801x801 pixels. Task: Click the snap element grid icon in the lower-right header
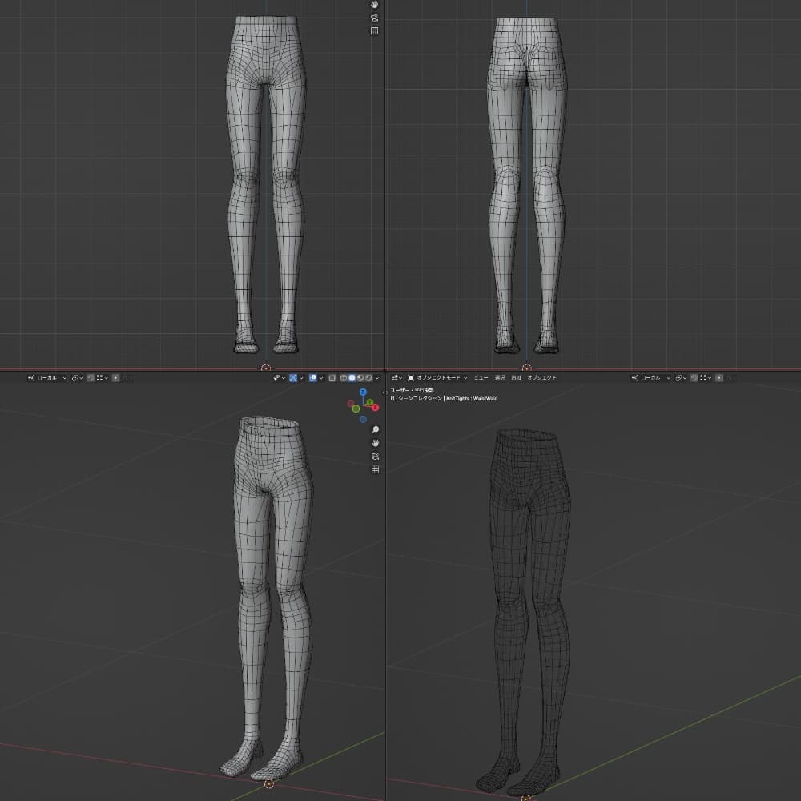tap(703, 378)
